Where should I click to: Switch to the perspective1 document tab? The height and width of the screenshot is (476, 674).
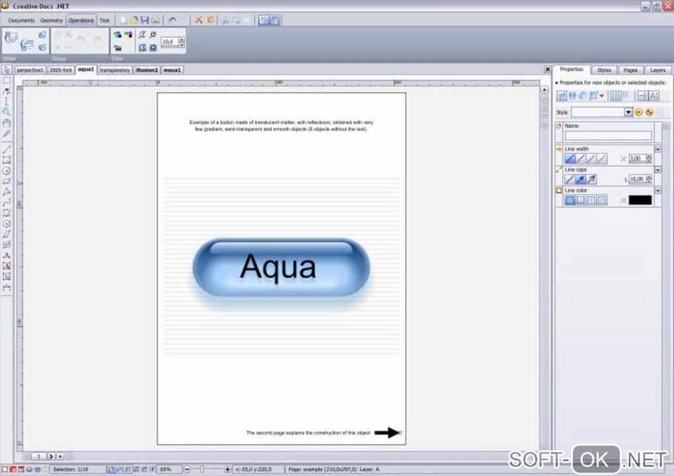click(30, 70)
